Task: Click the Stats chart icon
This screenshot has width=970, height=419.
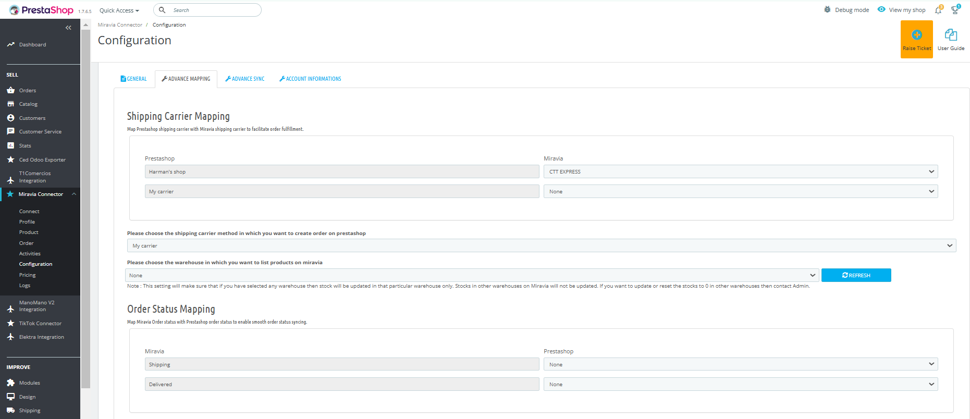Action: (10, 145)
